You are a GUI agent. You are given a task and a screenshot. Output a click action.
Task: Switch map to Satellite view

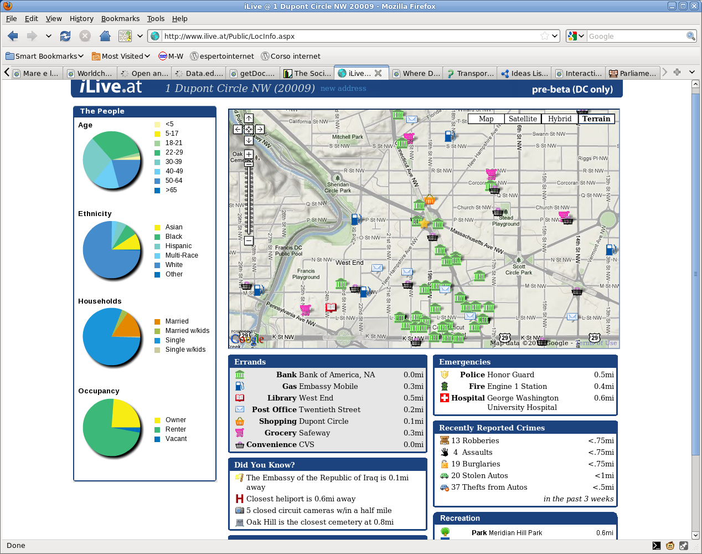click(523, 119)
